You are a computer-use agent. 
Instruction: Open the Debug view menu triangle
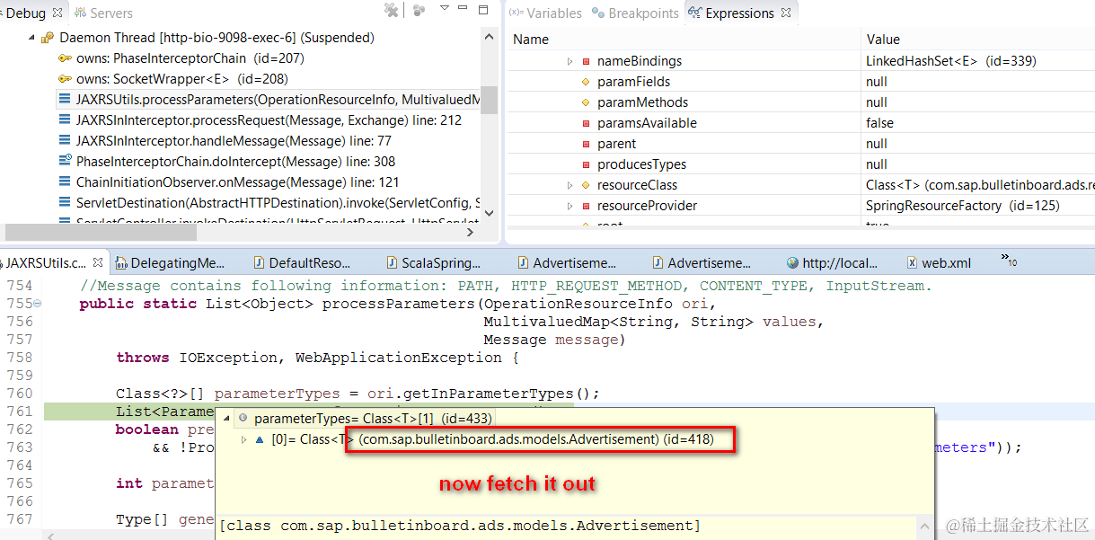(x=444, y=8)
